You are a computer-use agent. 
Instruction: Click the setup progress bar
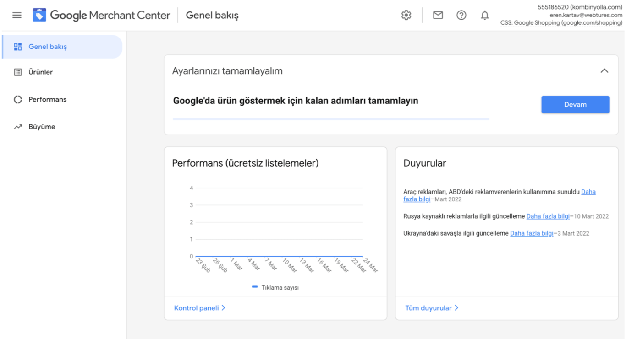pyautogui.click(x=331, y=118)
